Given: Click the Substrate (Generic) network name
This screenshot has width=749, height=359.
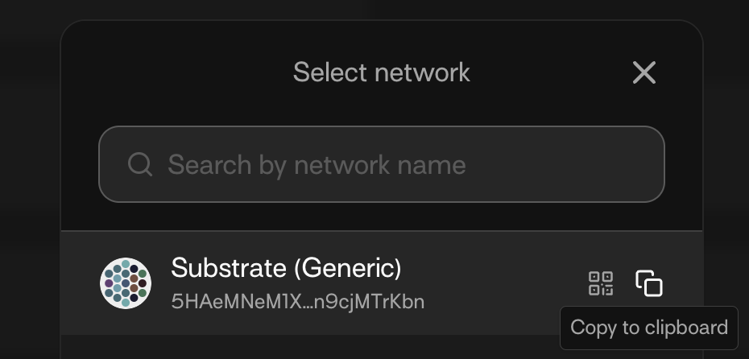Looking at the screenshot, I should (286, 268).
